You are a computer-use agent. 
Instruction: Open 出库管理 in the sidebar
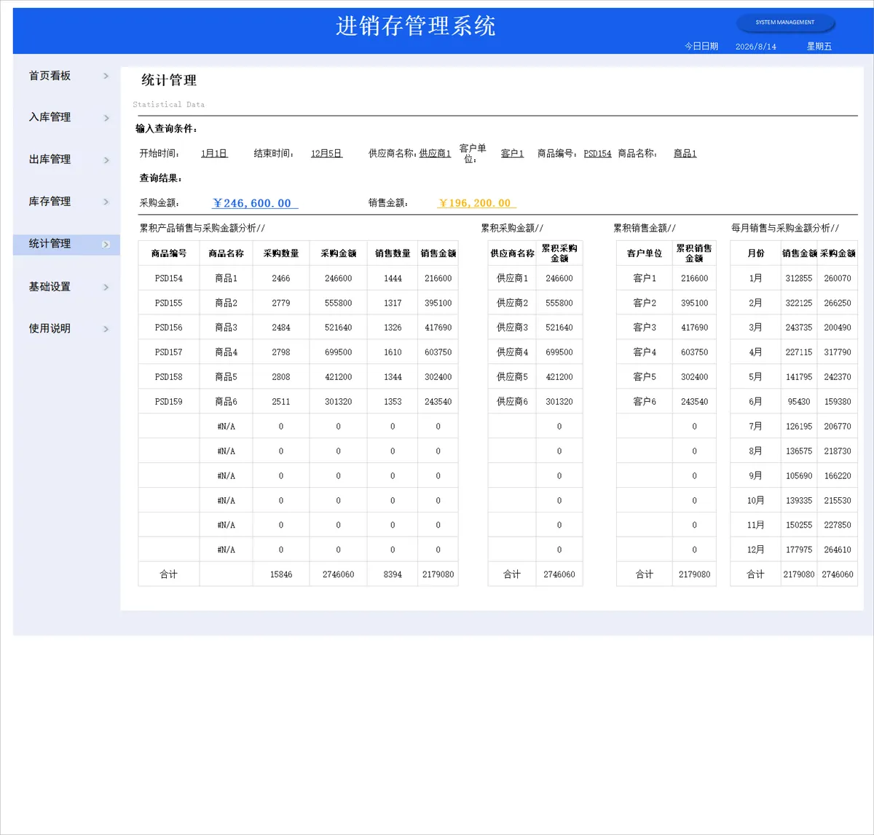pos(50,159)
